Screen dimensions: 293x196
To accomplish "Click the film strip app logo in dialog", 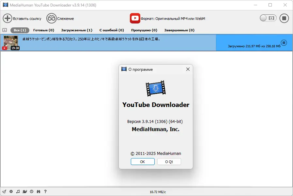I will tap(156, 88).
